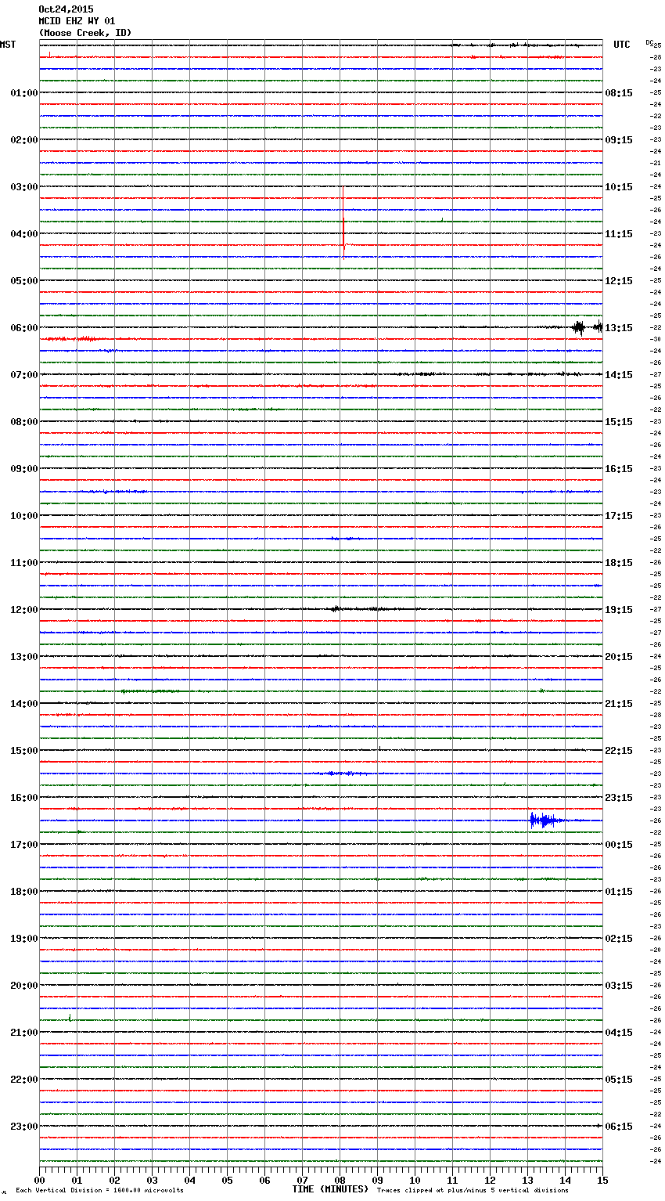The image size is (665, 1201).
Task: Select the '06:00' MST hour label
Action: pos(24,328)
